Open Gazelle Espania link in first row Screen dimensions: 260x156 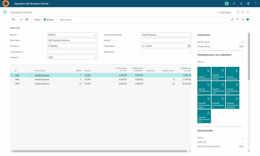tap(42, 75)
